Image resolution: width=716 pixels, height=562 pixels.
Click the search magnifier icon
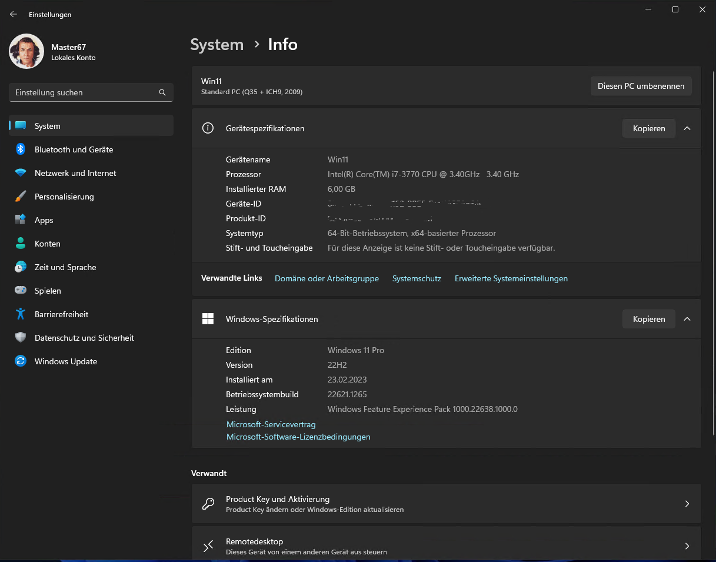162,92
